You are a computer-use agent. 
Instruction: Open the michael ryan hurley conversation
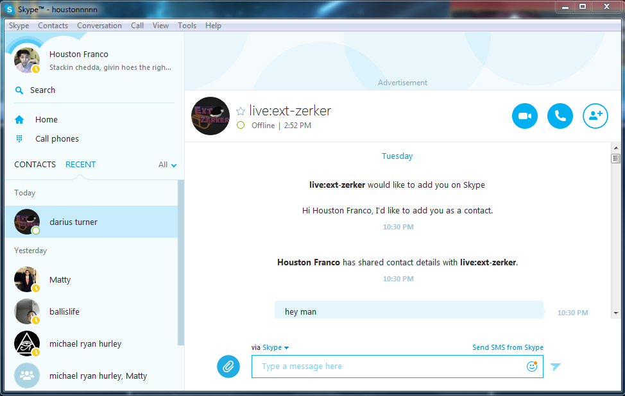point(91,343)
